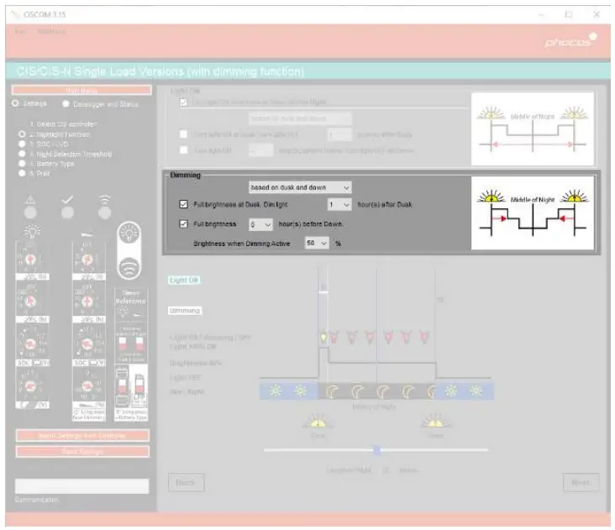The width and height of the screenshot is (615, 530).
Task: Toggle Turn light on before Dawn checkbox
Action: 183,150
